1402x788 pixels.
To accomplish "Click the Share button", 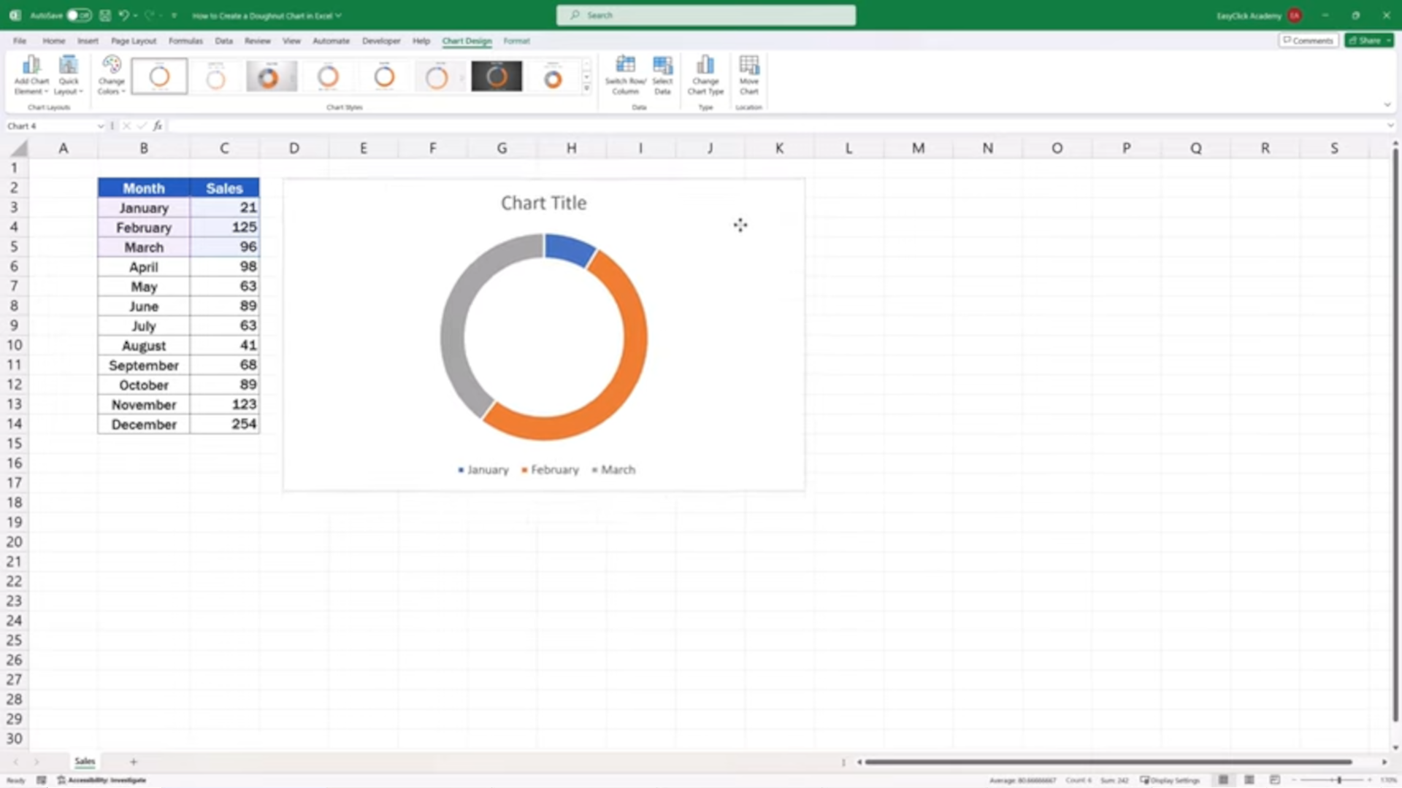I will coord(1368,40).
